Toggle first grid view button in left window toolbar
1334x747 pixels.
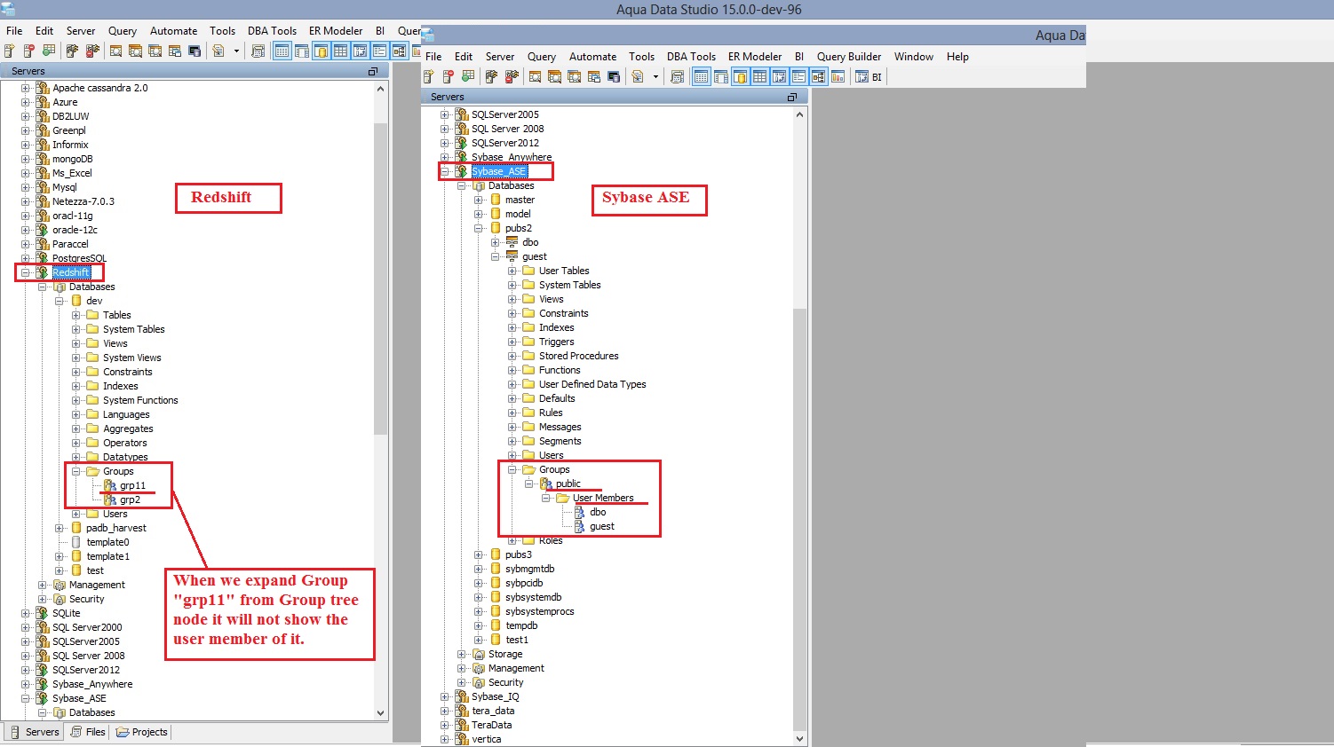(282, 51)
